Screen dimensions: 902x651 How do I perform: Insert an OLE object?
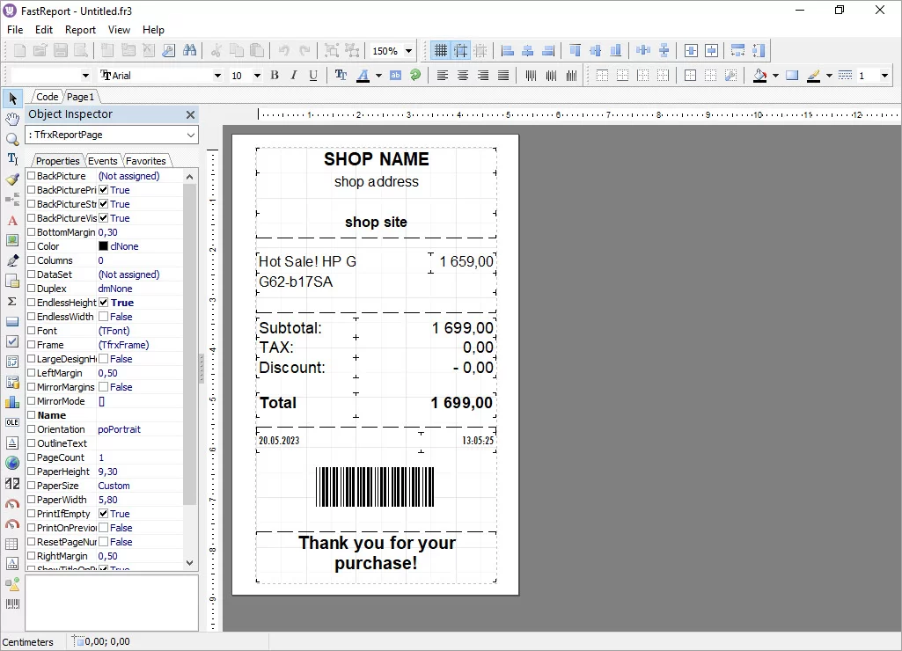pyautogui.click(x=11, y=421)
